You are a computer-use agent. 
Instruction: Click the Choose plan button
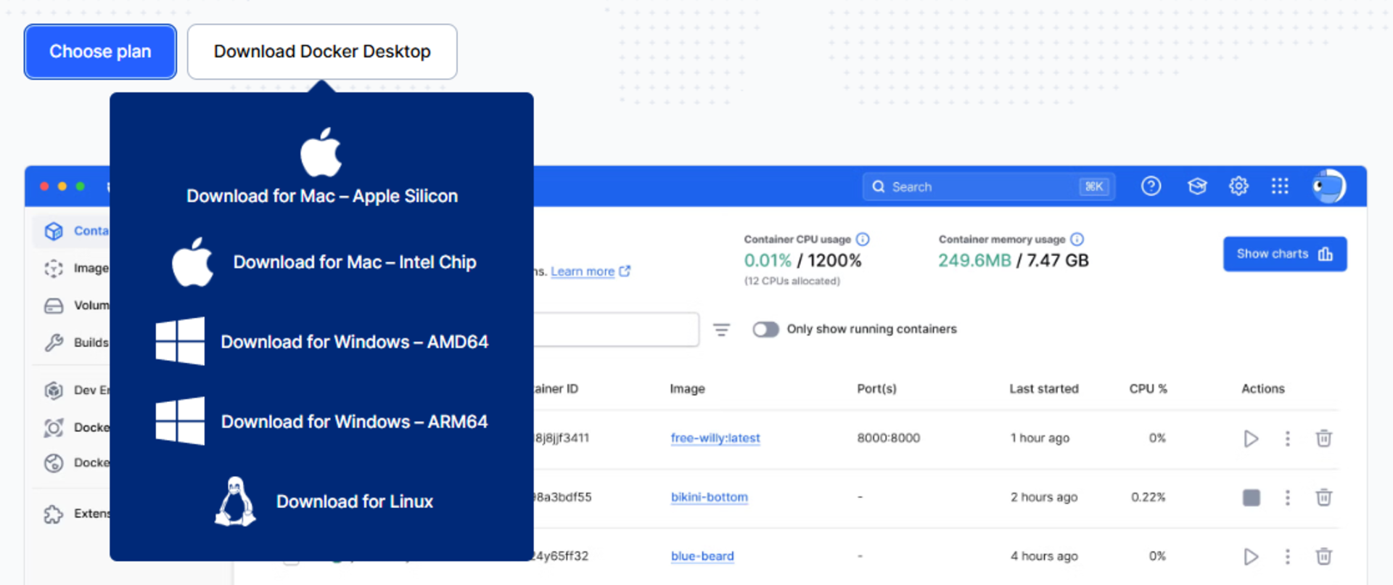100,52
